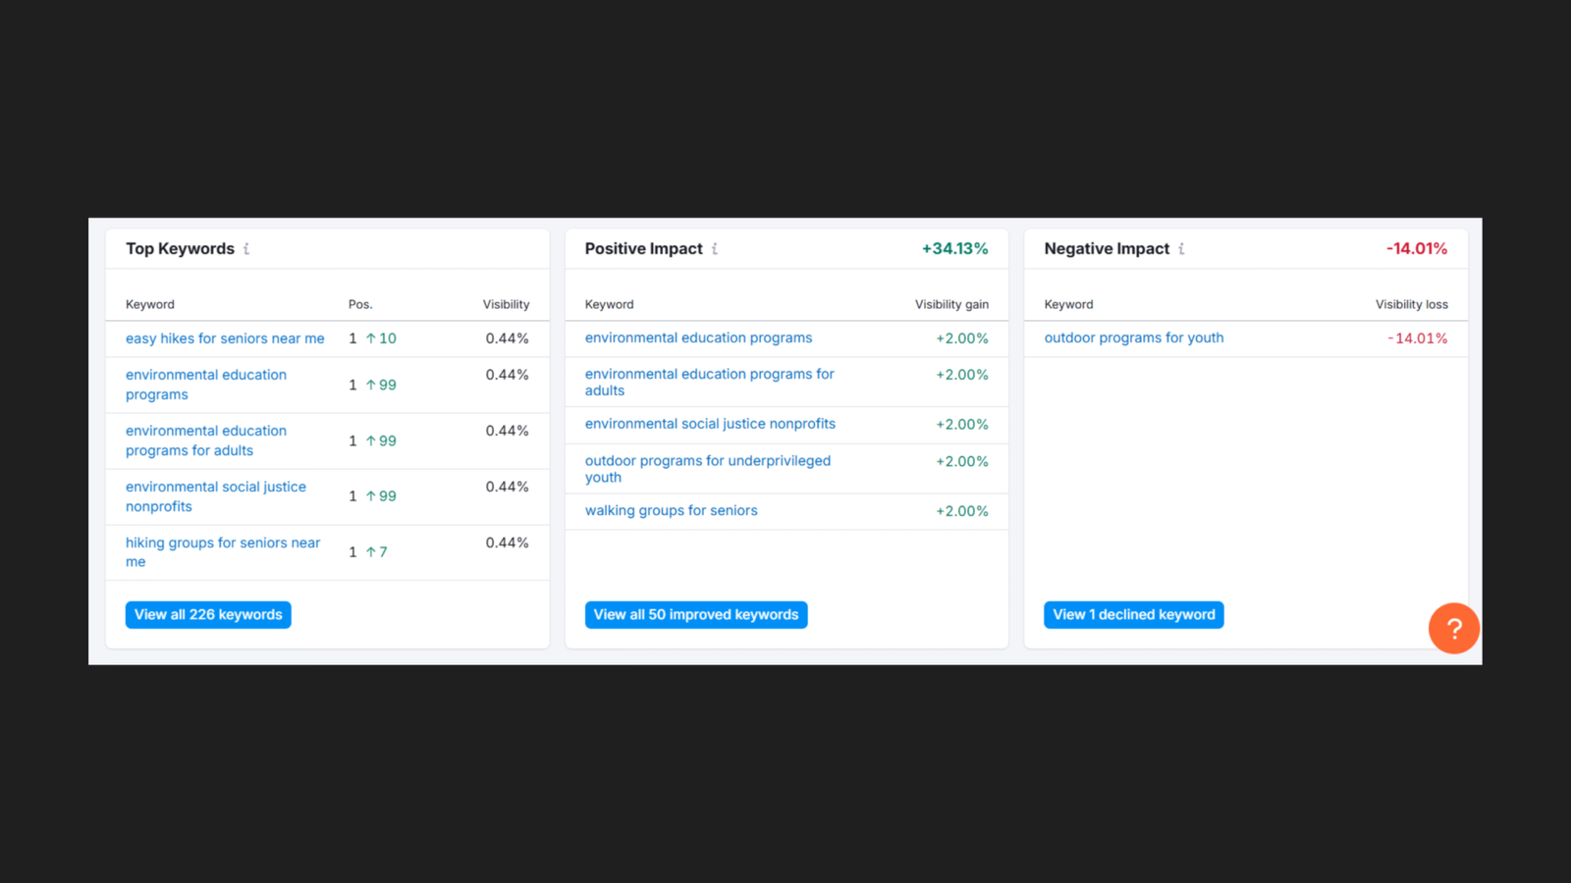Click the Visibility column header in Top Keywords
1571x883 pixels.
(x=506, y=305)
